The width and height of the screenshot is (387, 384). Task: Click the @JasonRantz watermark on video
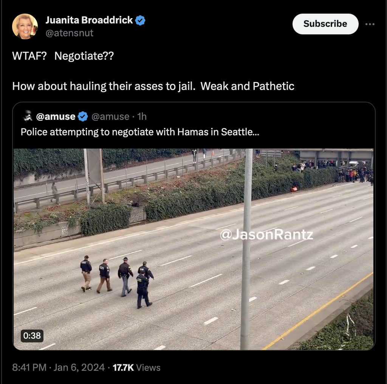[x=266, y=234]
